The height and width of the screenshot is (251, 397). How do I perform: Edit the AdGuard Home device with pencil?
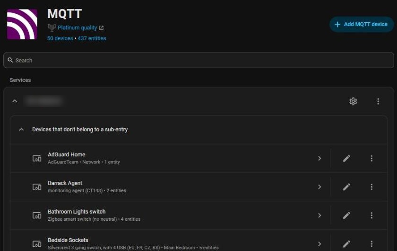coord(346,158)
